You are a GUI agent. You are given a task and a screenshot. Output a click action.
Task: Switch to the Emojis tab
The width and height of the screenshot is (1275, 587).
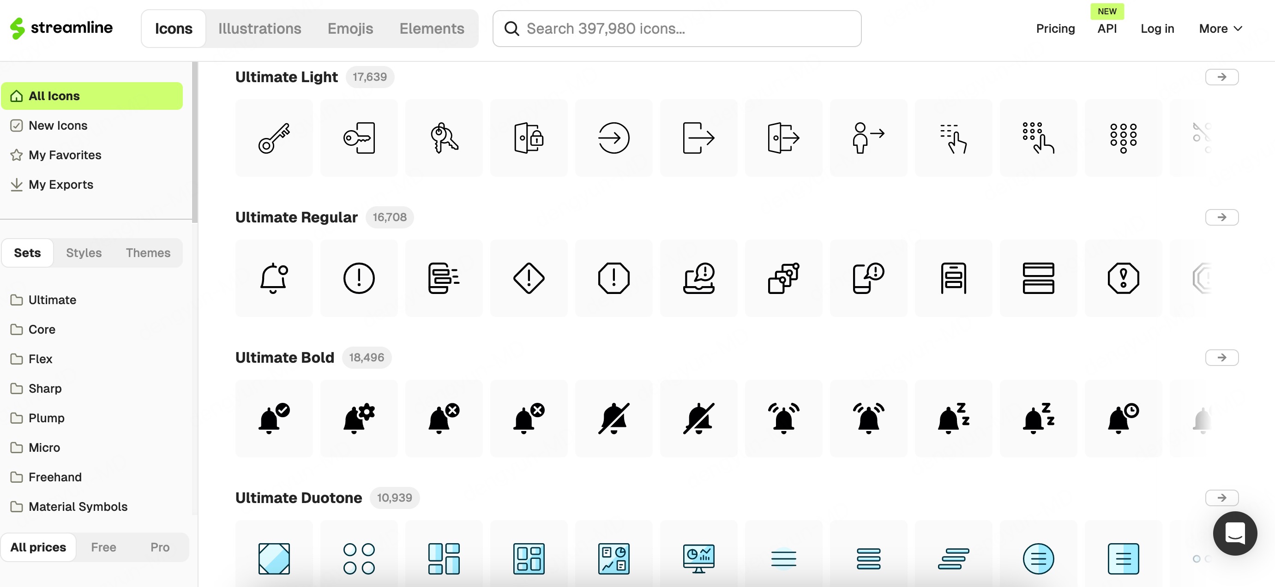pyautogui.click(x=350, y=29)
